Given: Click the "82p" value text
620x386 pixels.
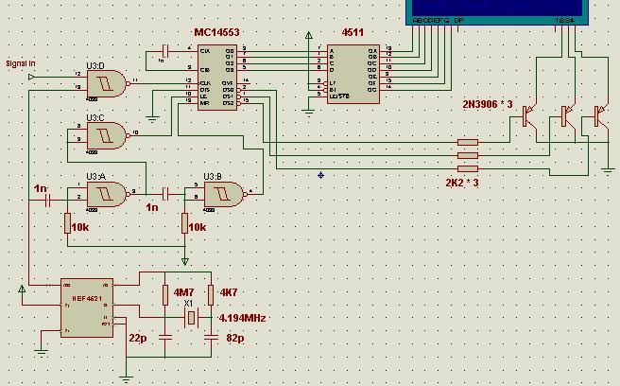Looking at the screenshot, I should [x=235, y=338].
